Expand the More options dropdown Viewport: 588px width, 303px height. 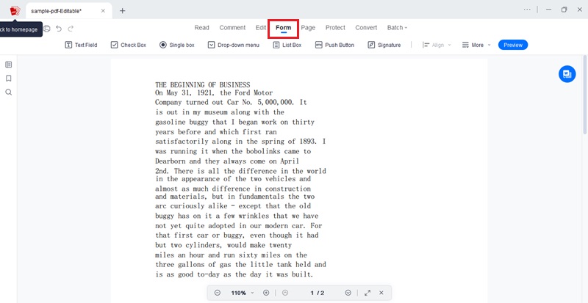coord(476,45)
